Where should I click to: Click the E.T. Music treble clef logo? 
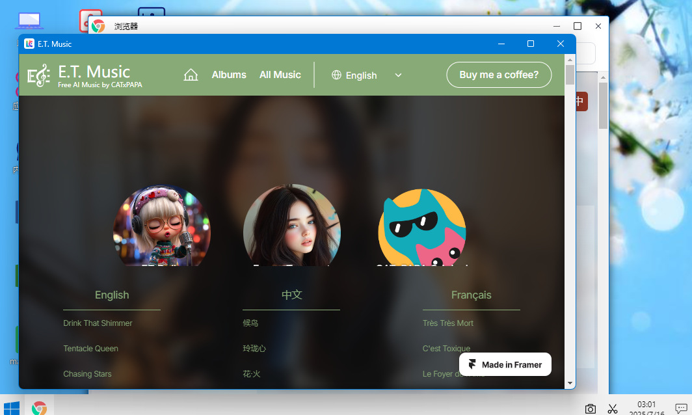[x=38, y=75]
